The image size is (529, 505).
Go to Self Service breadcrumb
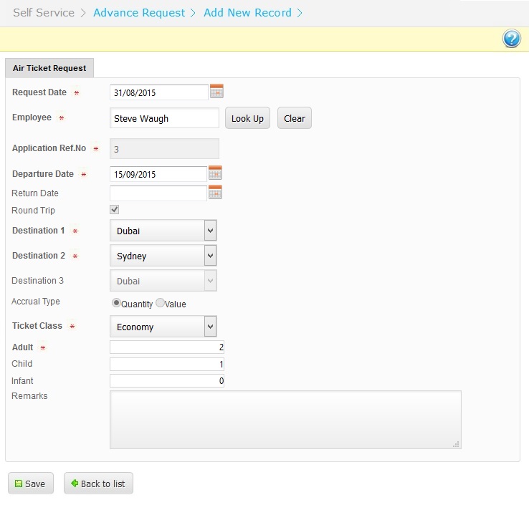(44, 12)
